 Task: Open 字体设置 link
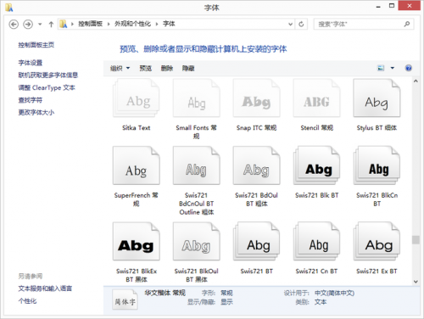click(x=31, y=63)
